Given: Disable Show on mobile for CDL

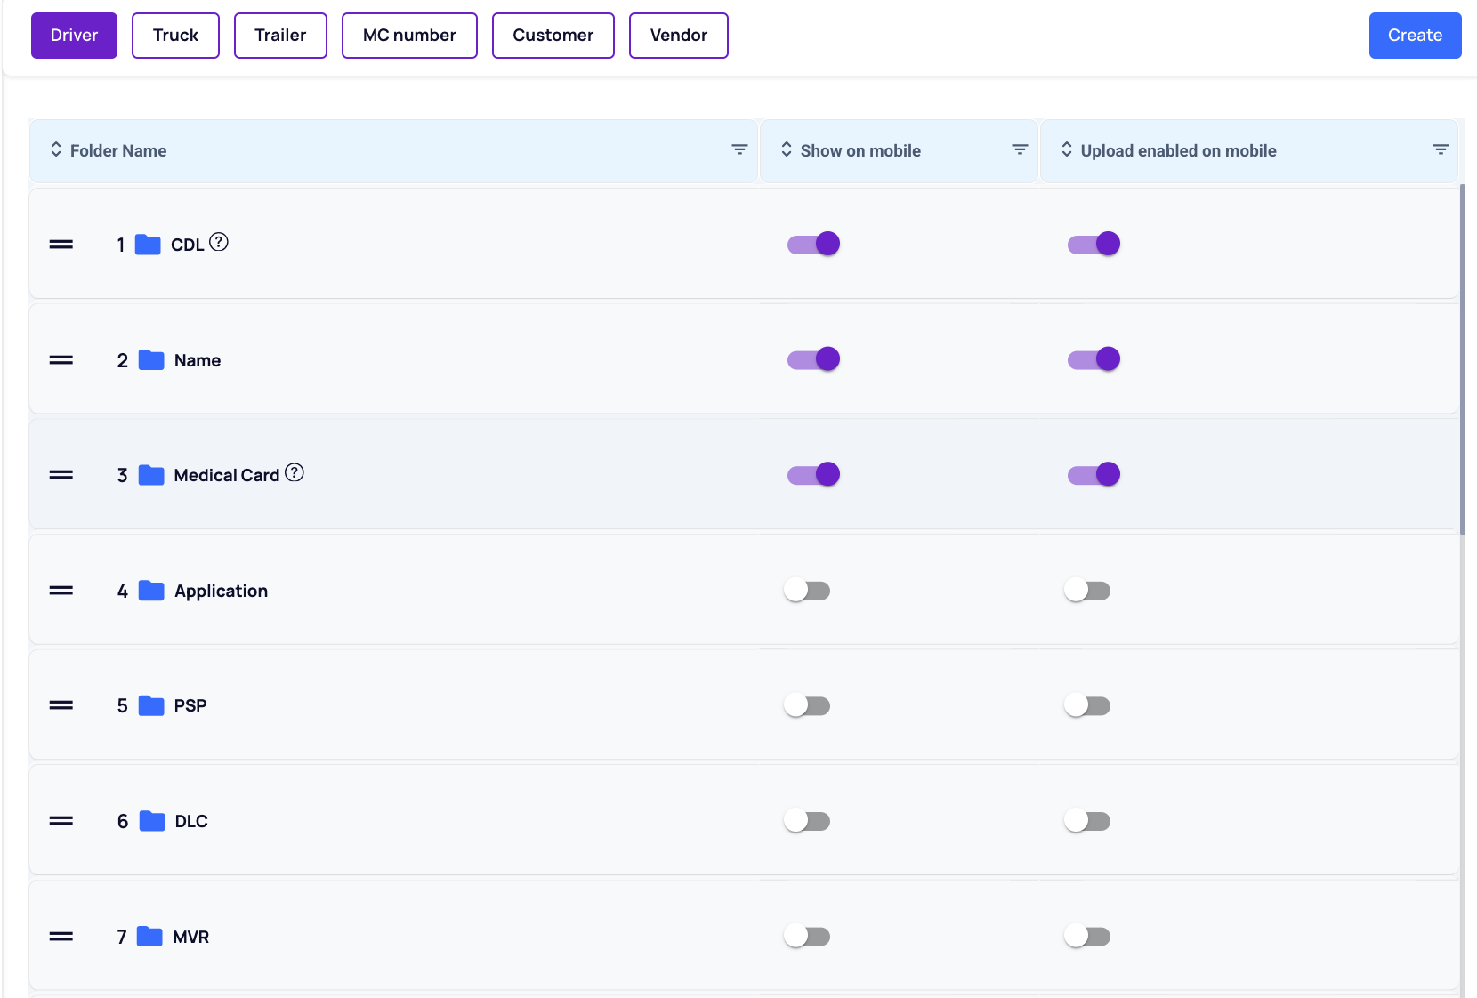Looking at the screenshot, I should point(813,244).
